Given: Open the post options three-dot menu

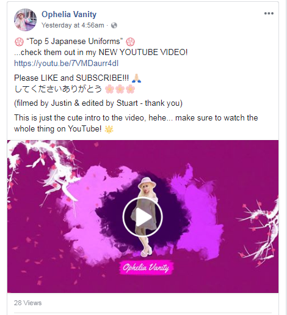Looking at the screenshot, I should click(269, 13).
